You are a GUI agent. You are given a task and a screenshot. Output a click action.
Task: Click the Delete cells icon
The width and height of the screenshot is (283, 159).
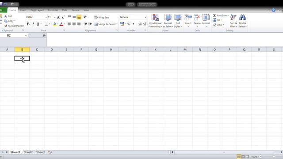197,18
